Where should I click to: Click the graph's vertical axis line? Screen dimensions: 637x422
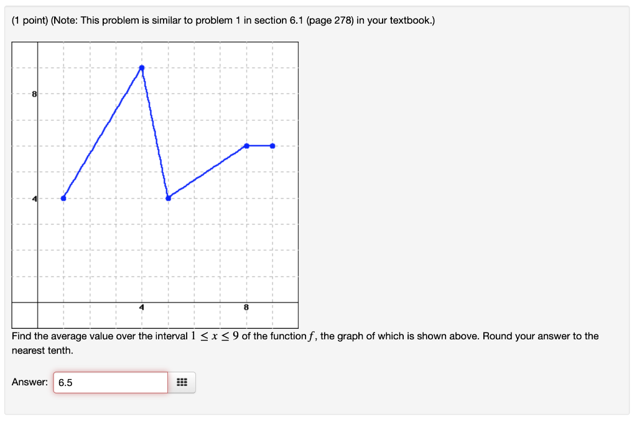38,174
